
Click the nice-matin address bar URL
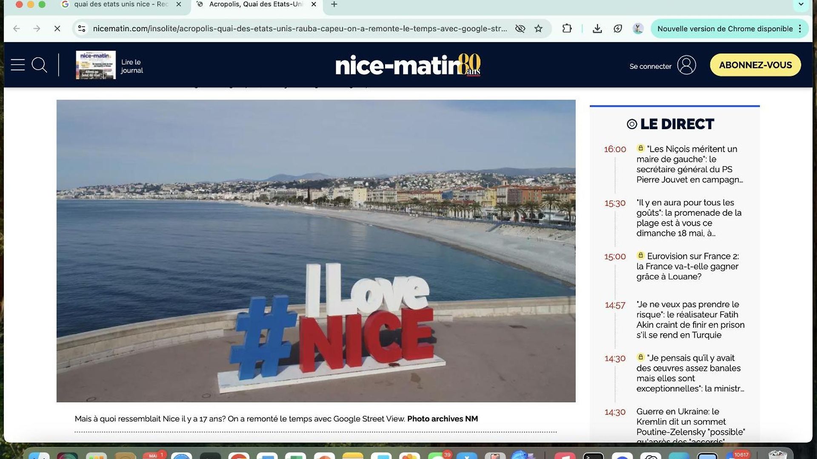click(x=300, y=28)
